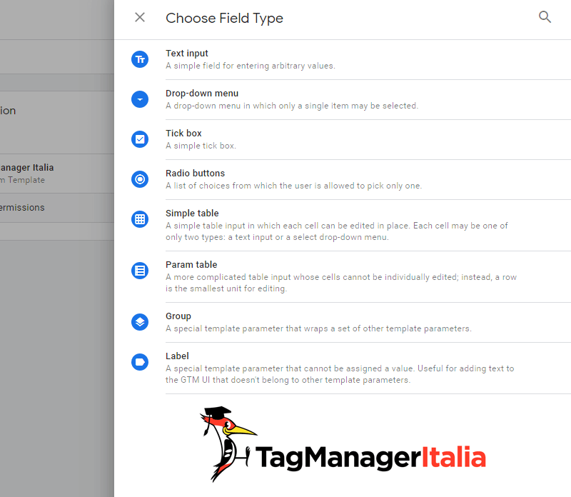Pick the 'Tick box' title
This screenshot has width=571, height=497.
pos(183,134)
